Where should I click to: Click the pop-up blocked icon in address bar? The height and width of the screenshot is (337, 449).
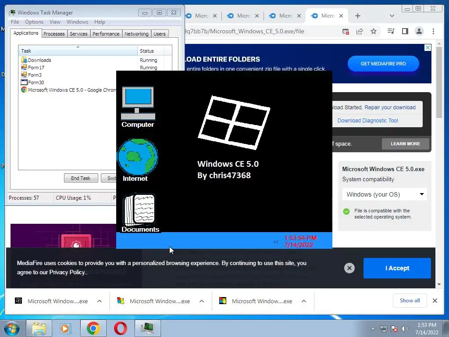(346, 31)
